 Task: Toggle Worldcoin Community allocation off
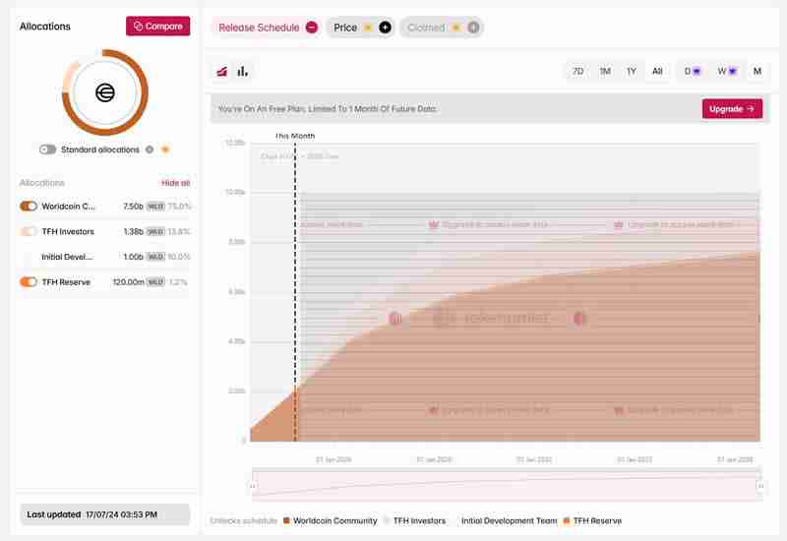coord(29,207)
